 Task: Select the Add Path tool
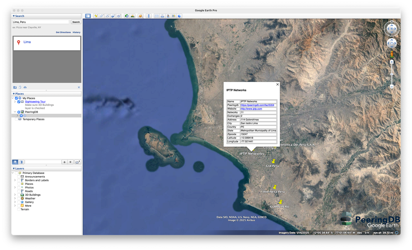108,16
